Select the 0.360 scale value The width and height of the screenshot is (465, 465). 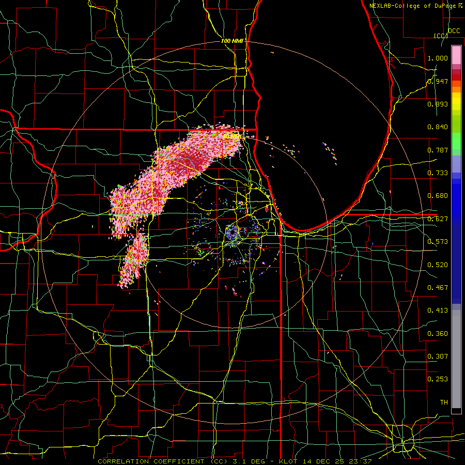438,333
